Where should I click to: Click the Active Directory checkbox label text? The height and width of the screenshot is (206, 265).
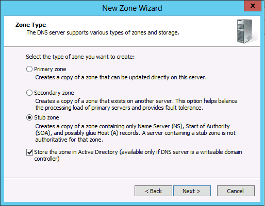click(x=138, y=156)
